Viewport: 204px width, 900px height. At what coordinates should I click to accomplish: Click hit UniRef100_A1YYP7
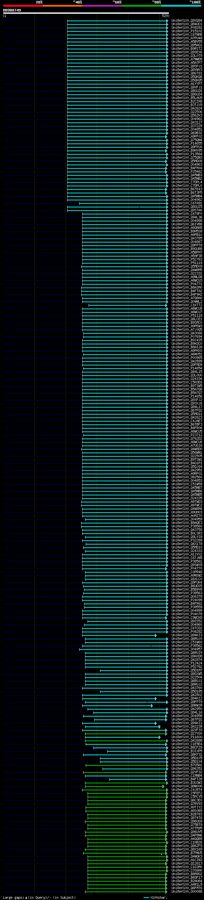coord(187,84)
